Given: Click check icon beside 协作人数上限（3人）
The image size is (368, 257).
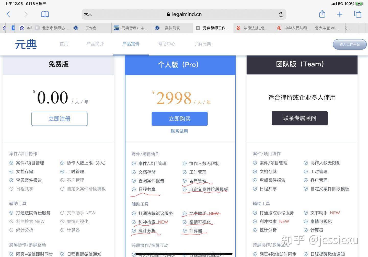Looking at the screenshot, I should click(62, 163).
